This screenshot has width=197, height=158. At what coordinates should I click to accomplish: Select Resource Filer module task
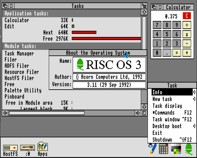click(x=21, y=72)
